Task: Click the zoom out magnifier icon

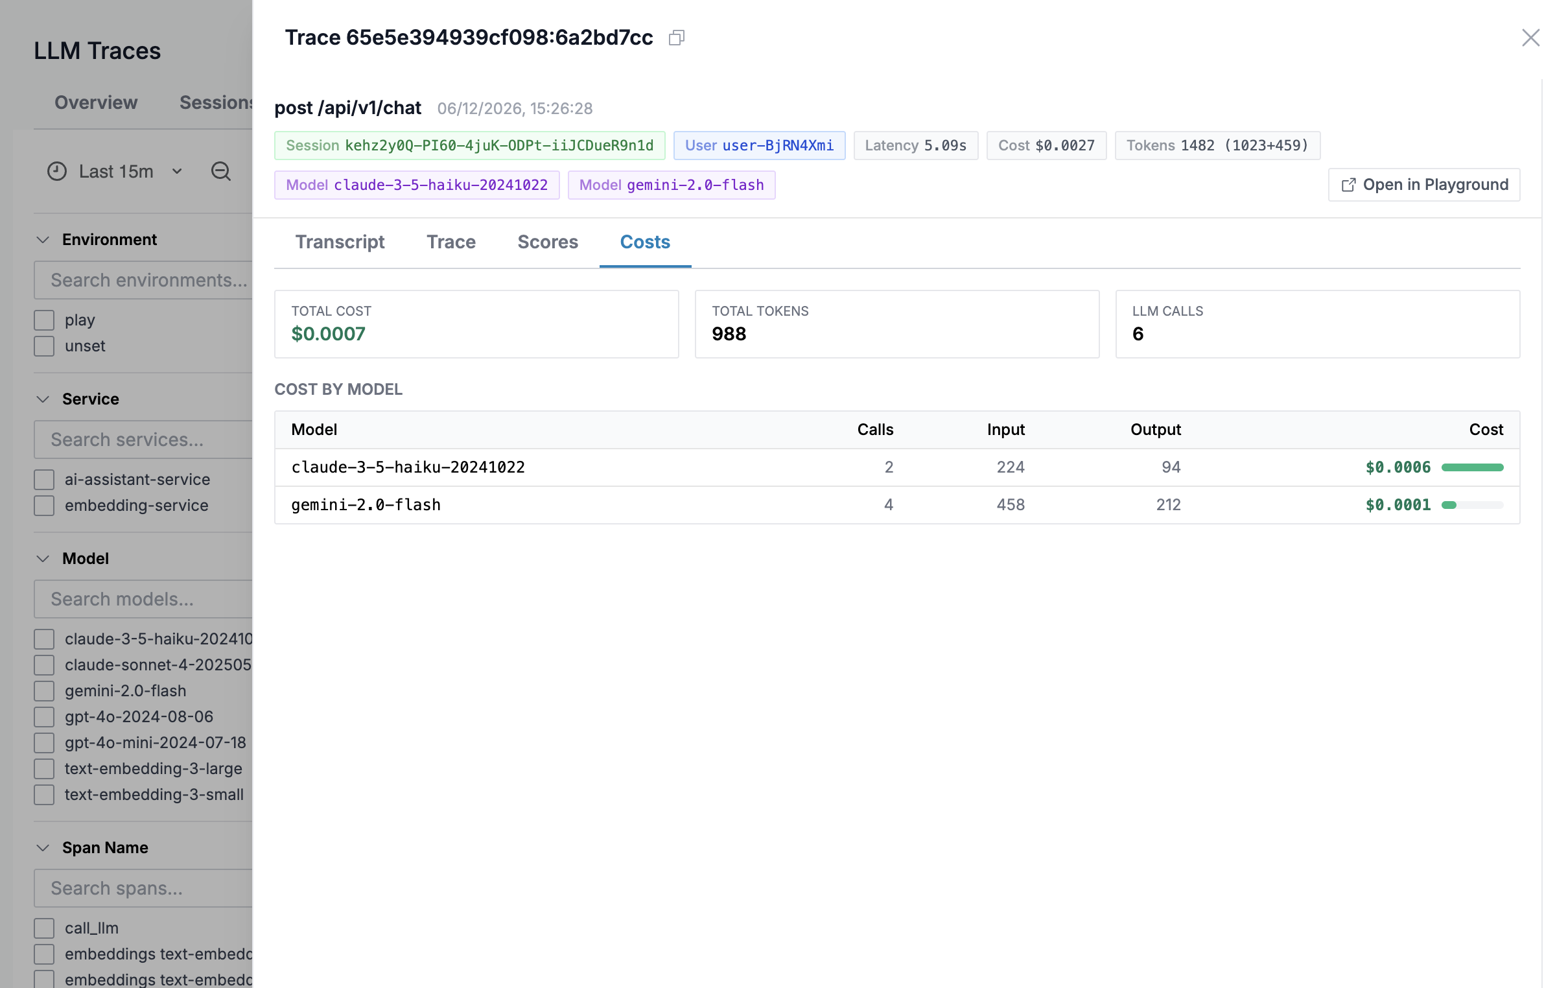Action: (221, 171)
